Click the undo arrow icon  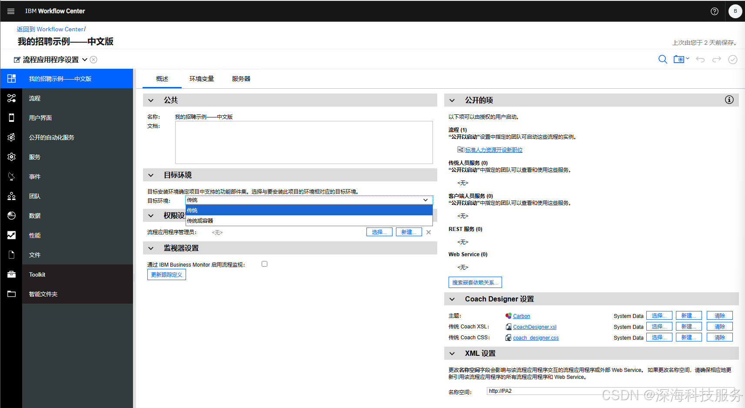[x=700, y=59]
